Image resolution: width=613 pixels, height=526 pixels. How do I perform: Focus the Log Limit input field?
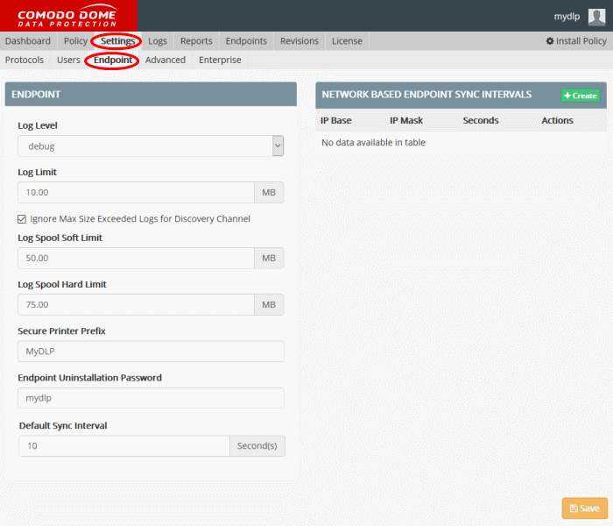point(136,193)
